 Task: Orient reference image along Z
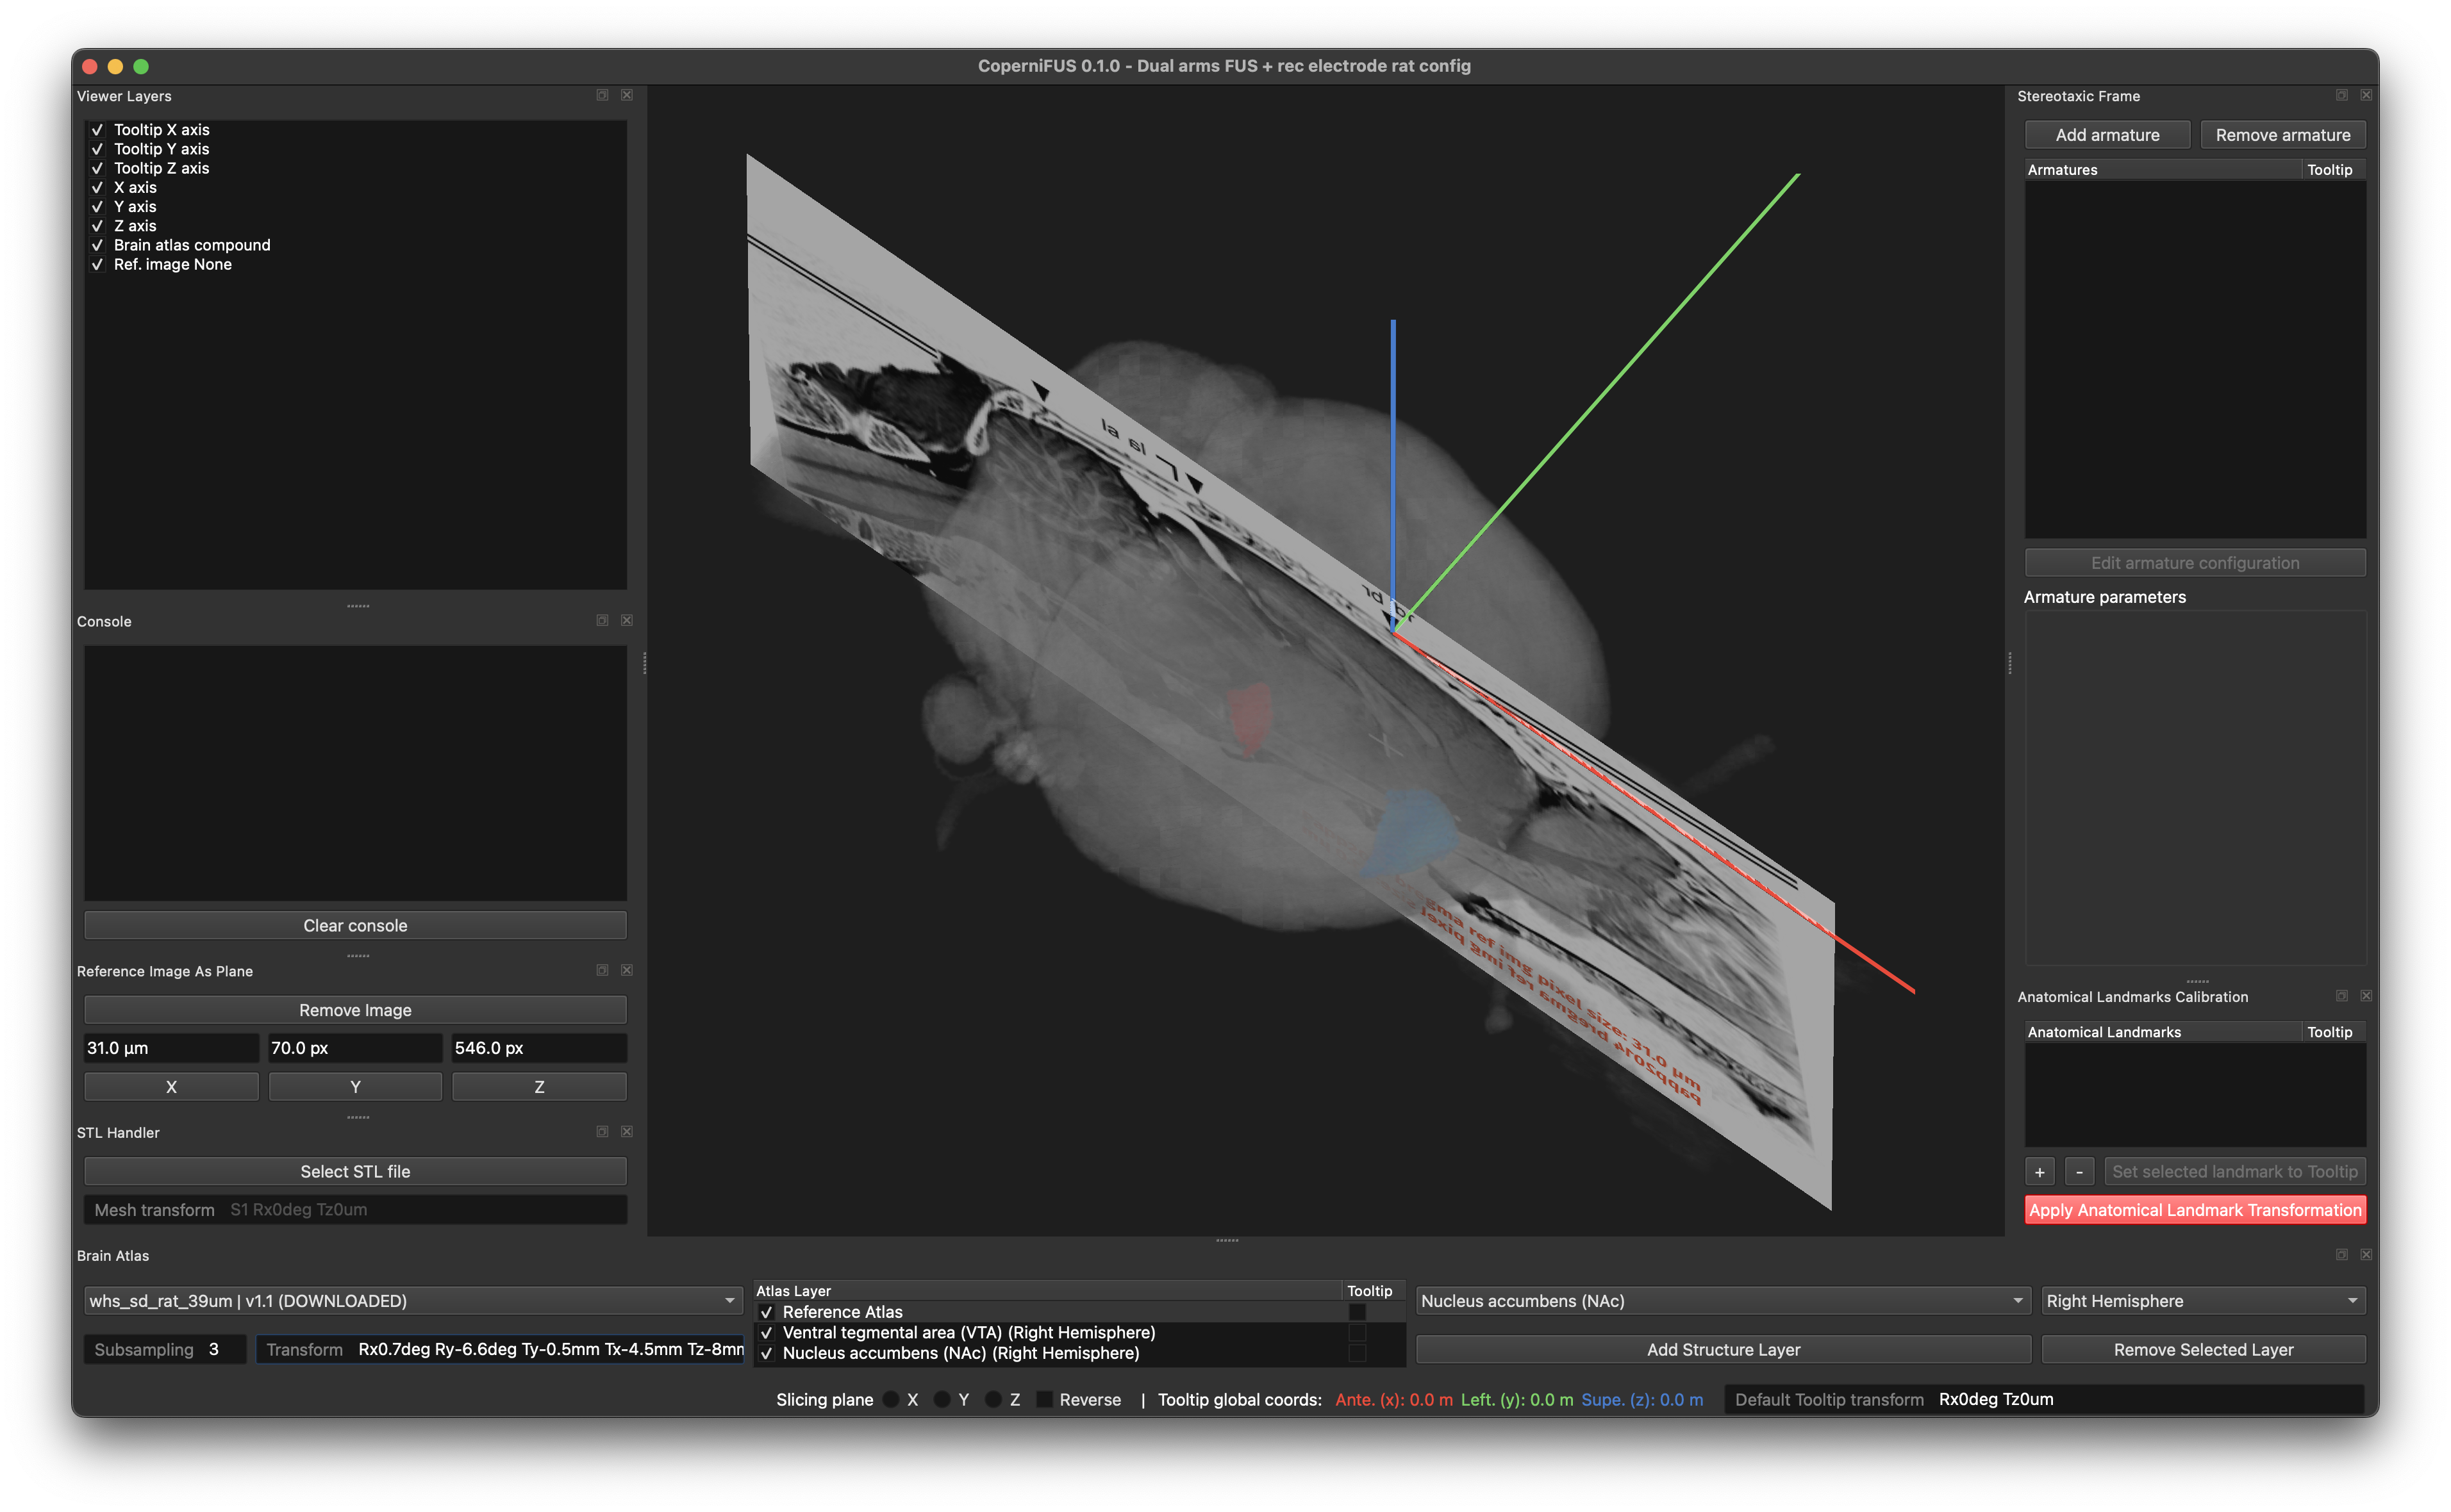coord(539,1087)
